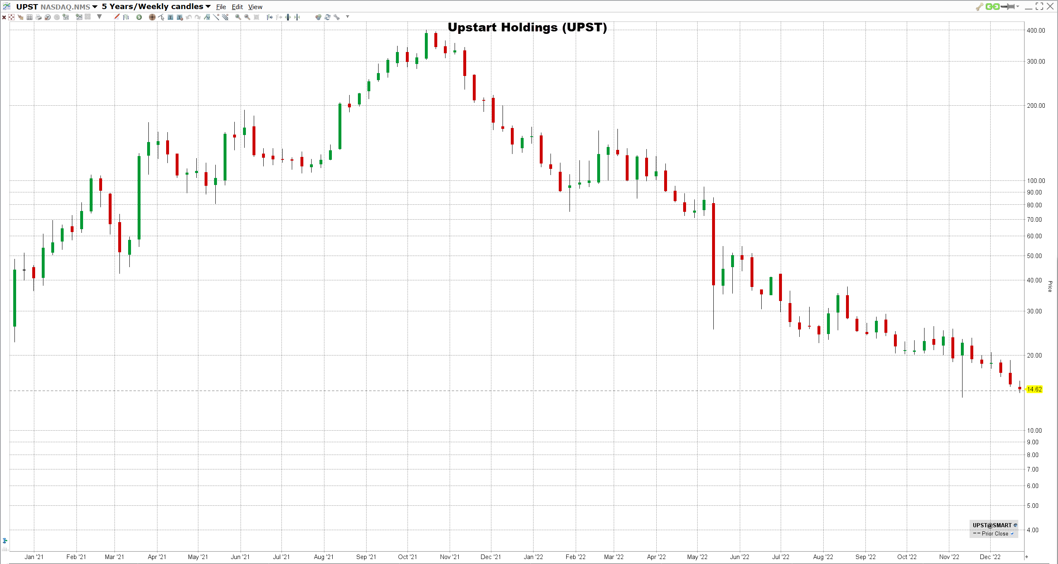This screenshot has height=564, width=1058.
Task: Remove text annotation with T-minus icon
Action: click(x=180, y=17)
